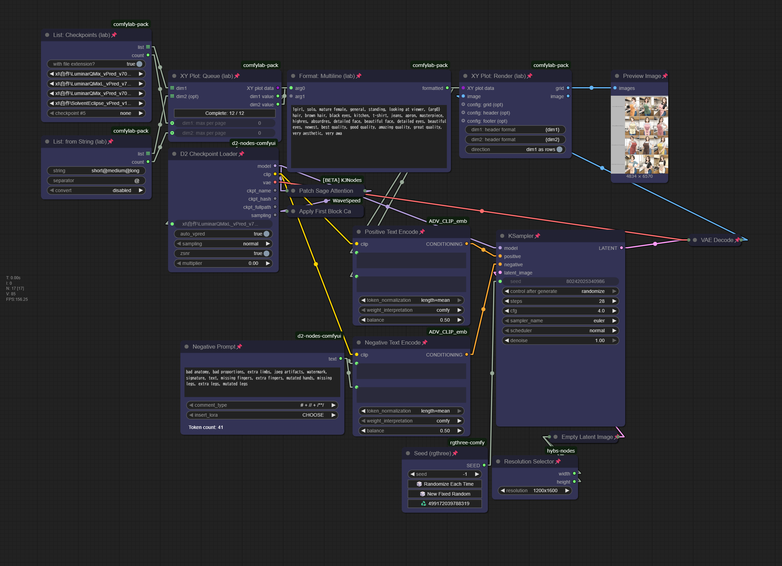The height and width of the screenshot is (566, 782).
Task: Click the pin icon on KSampler node
Action: coord(537,236)
